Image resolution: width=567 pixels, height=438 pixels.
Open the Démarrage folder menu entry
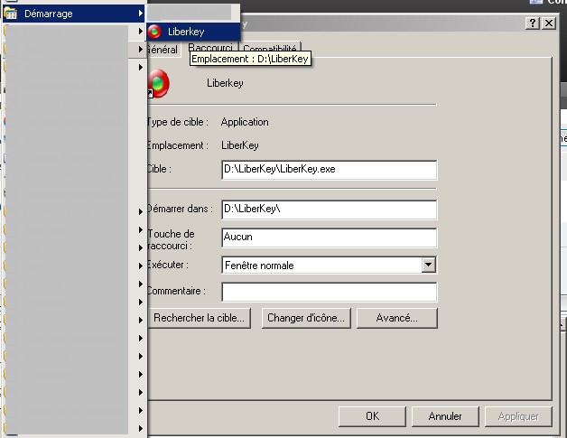coord(73,14)
